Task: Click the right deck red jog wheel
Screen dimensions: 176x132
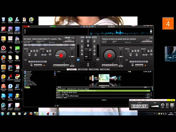Action: coord(109,56)
